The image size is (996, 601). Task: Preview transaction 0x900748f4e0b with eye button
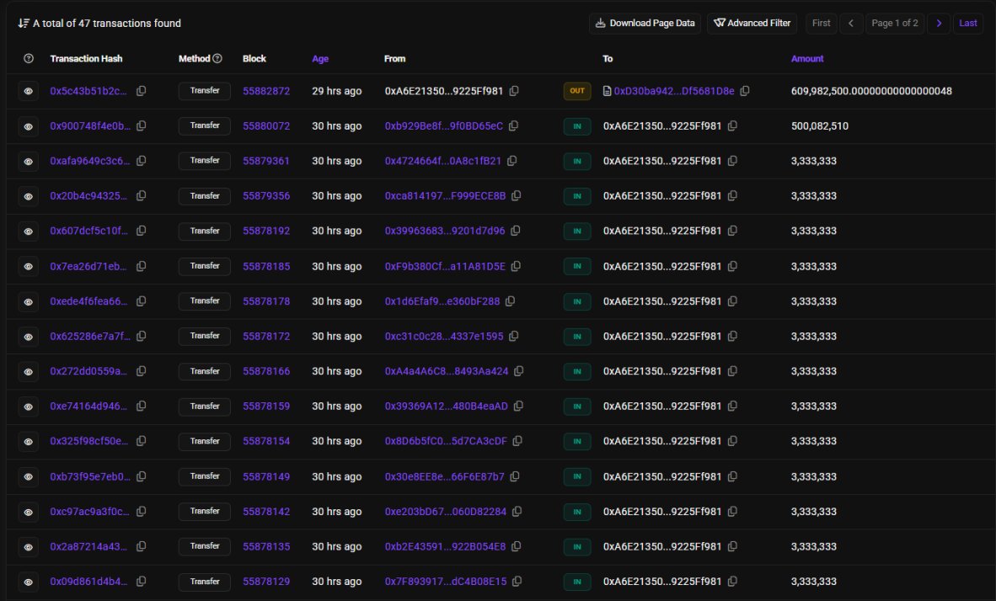tap(29, 126)
